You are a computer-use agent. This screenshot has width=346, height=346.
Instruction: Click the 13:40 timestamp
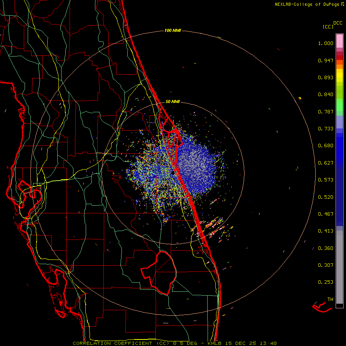pyautogui.click(x=268, y=343)
